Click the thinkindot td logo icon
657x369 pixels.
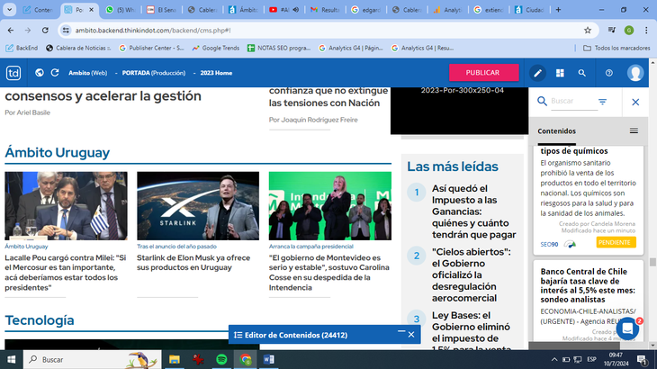point(13,73)
